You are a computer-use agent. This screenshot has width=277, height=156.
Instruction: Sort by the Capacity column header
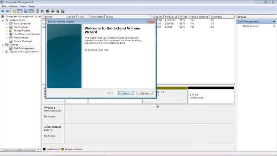(157, 16)
